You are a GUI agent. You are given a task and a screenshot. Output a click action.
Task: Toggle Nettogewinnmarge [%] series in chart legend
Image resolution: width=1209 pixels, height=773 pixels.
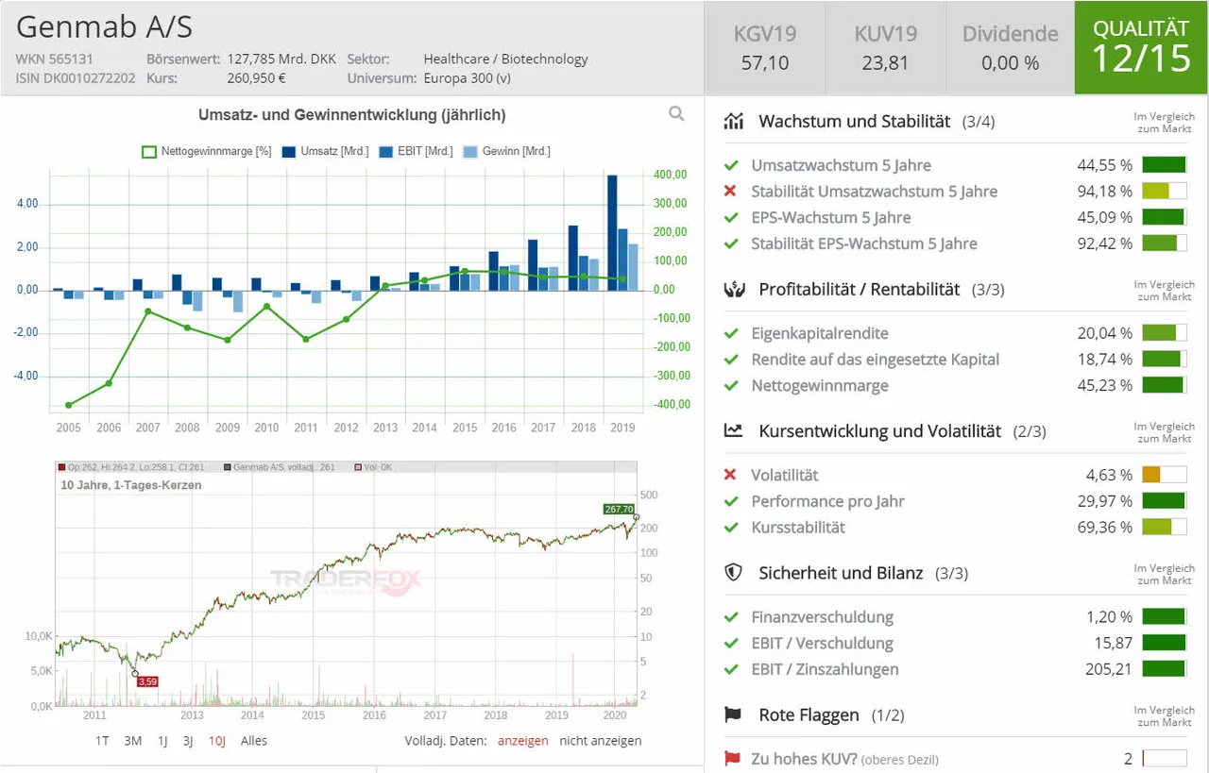pos(206,151)
